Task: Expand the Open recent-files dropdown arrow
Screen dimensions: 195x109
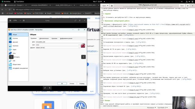Action: click(108, 6)
